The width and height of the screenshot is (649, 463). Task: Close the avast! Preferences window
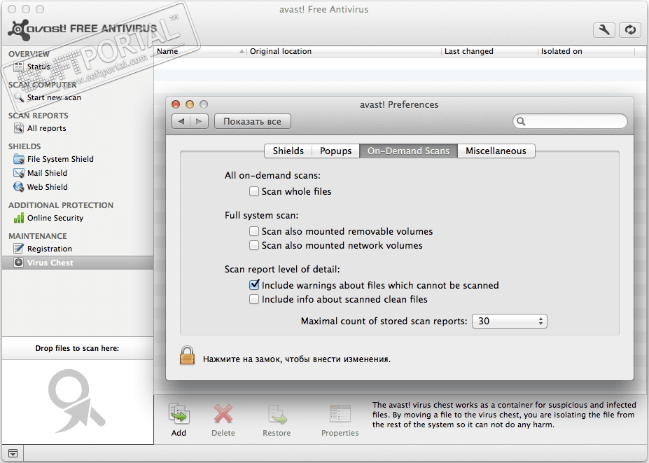(176, 104)
